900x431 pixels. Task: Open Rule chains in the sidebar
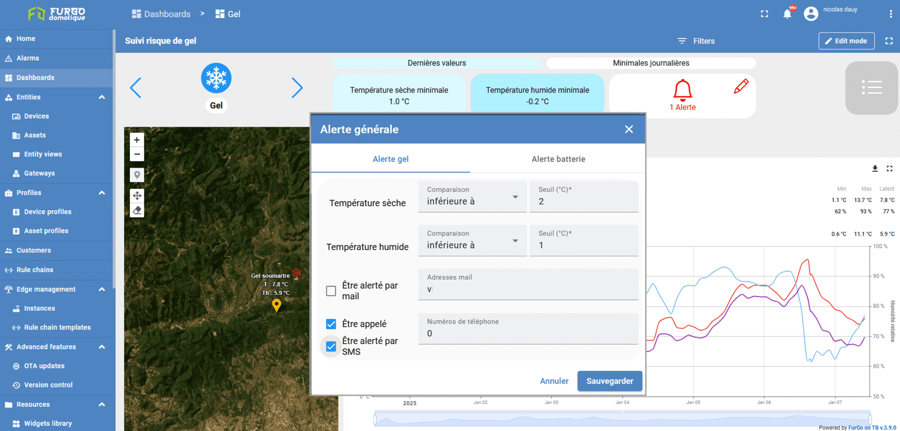coord(35,270)
